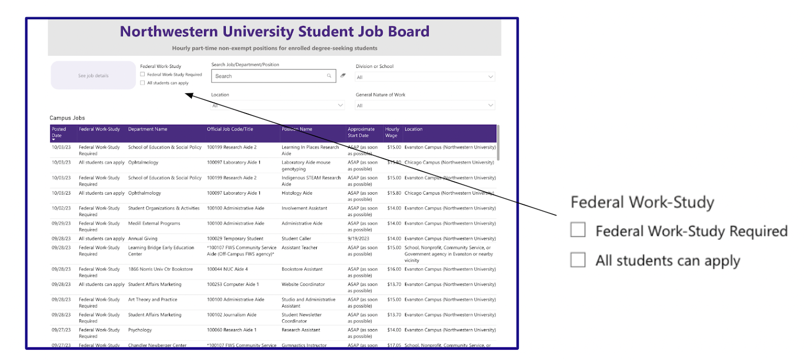Check the enlarged All students can apply box
Screen dimensions: 812x364
pyautogui.click(x=578, y=260)
